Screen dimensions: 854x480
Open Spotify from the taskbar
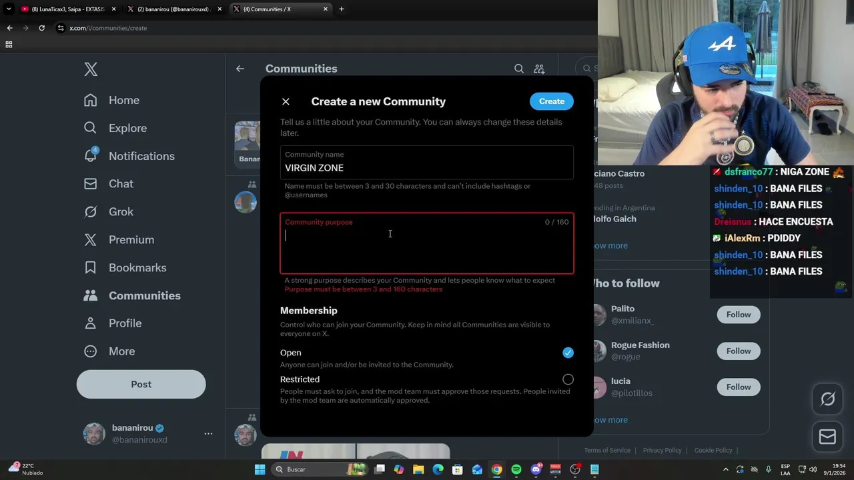tap(516, 469)
